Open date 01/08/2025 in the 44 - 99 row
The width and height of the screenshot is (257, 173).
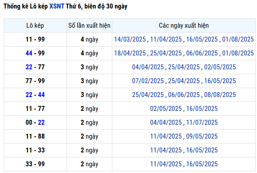pos(238,53)
